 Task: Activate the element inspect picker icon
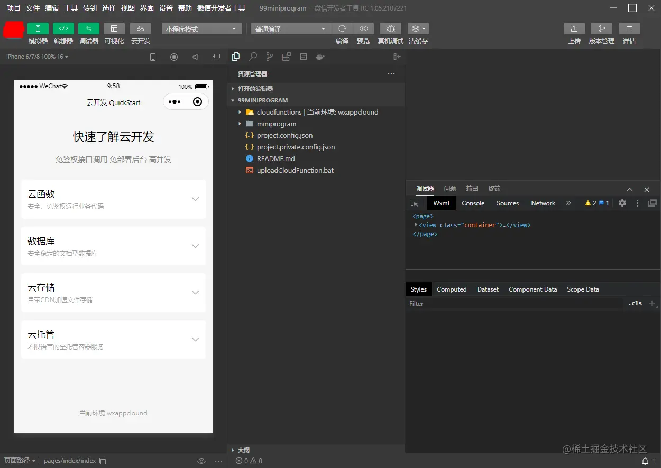(415, 203)
